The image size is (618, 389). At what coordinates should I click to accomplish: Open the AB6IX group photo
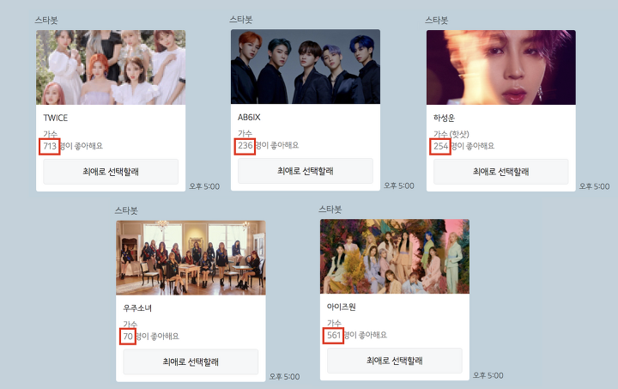click(306, 67)
